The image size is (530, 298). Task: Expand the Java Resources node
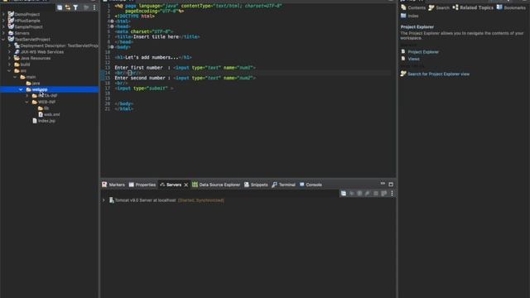coord(9,58)
